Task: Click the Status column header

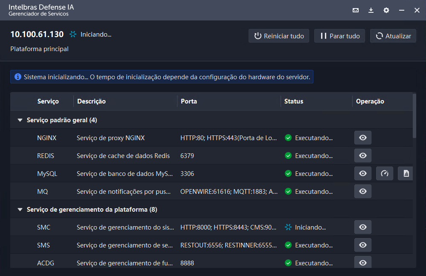Action: (294, 101)
